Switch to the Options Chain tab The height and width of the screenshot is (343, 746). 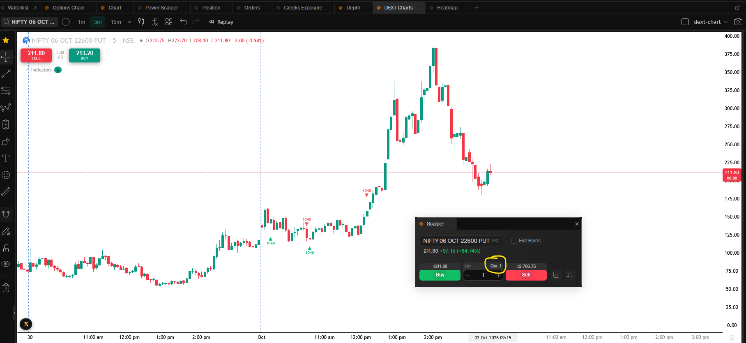[x=68, y=8]
